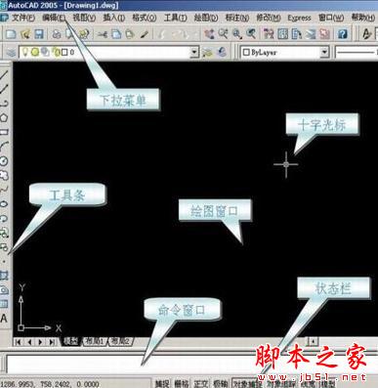Toggle layer 0 lightbulb on/off
The height and width of the screenshot is (388, 378).
(x=25, y=52)
